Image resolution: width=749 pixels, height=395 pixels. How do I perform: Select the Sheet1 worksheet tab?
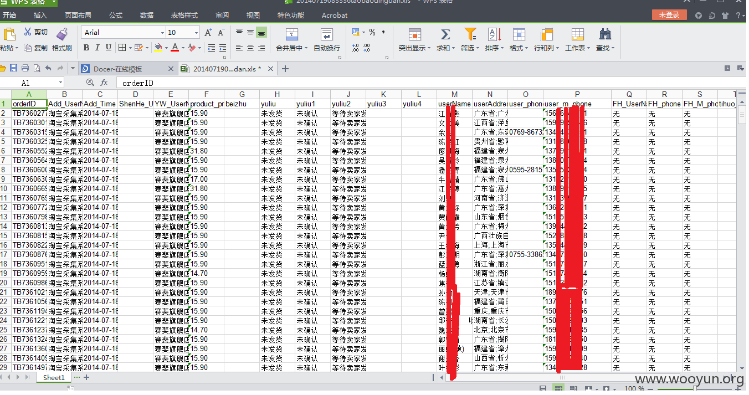pos(54,377)
